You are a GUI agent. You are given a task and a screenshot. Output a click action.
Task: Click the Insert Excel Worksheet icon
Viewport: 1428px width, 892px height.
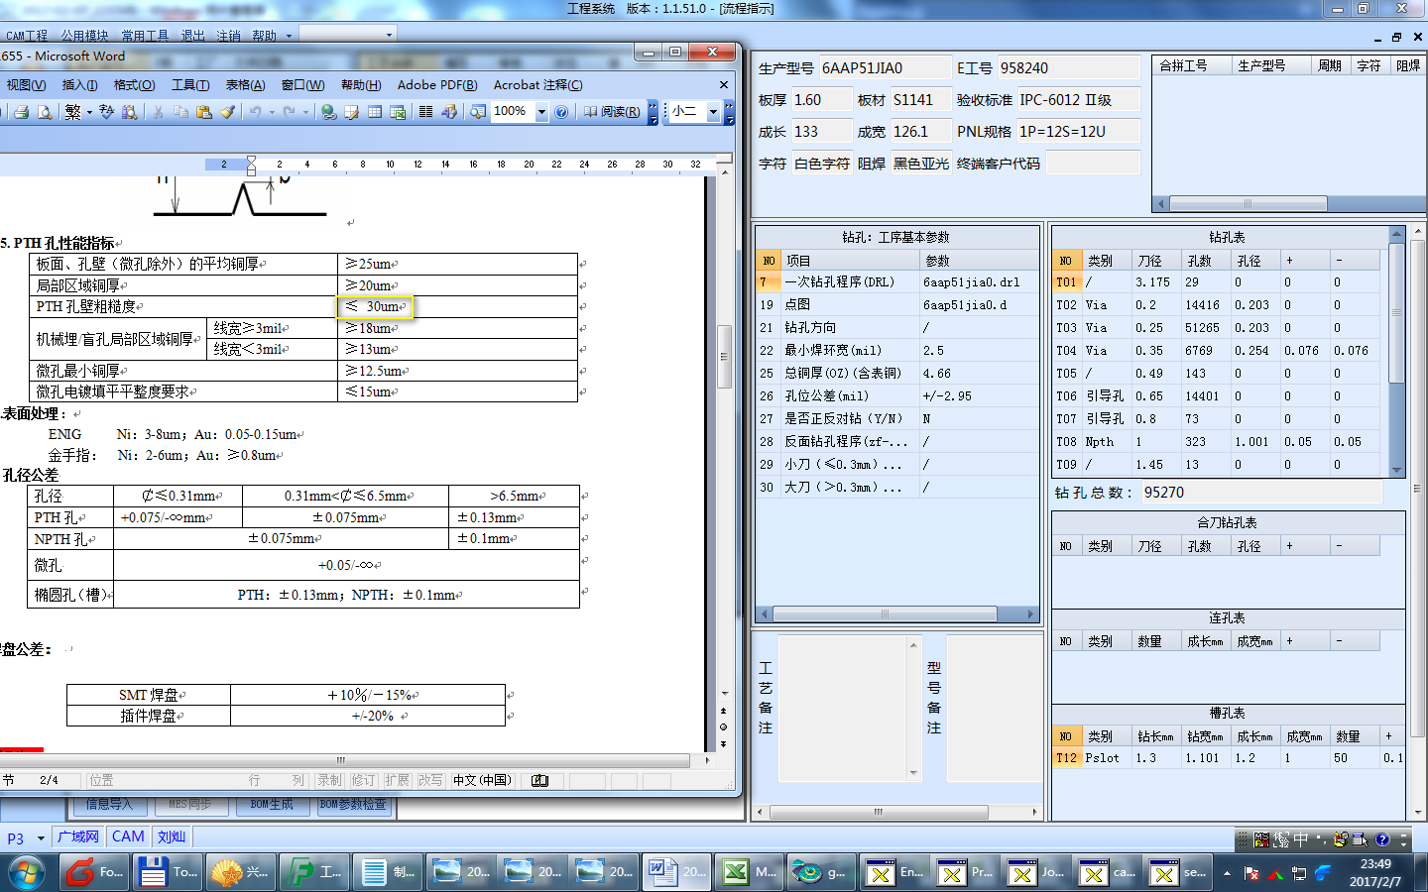(x=398, y=112)
